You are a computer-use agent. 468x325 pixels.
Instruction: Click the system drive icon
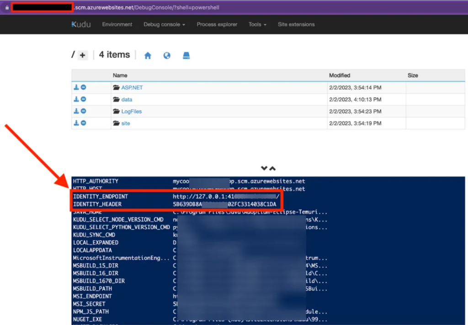186,55
